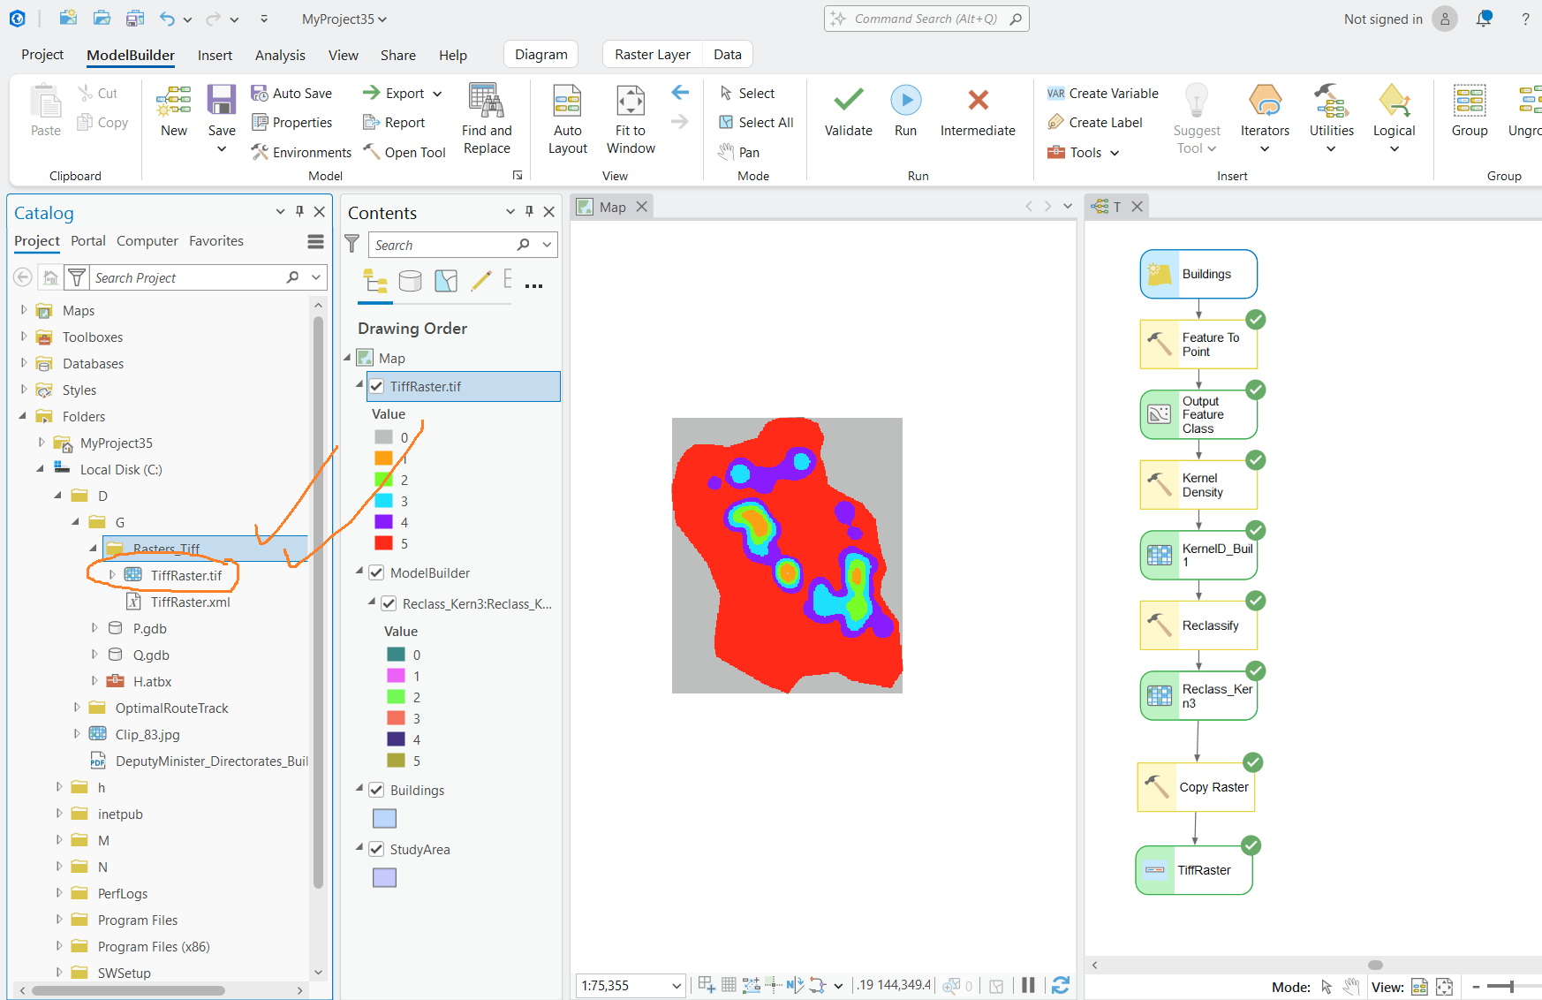The width and height of the screenshot is (1542, 1000).
Task: Toggle TiffRaster.tif layer visibility checkbox
Action: (x=376, y=386)
